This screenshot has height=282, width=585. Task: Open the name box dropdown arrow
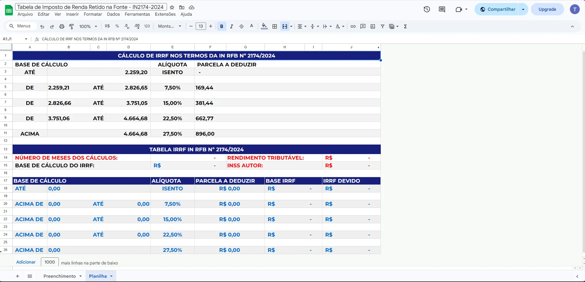point(26,39)
